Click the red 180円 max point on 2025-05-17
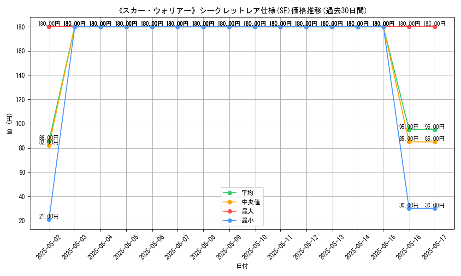The image size is (461, 276). [x=435, y=27]
